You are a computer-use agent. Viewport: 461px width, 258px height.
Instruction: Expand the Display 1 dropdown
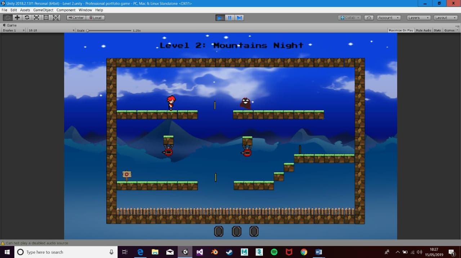pyautogui.click(x=14, y=31)
